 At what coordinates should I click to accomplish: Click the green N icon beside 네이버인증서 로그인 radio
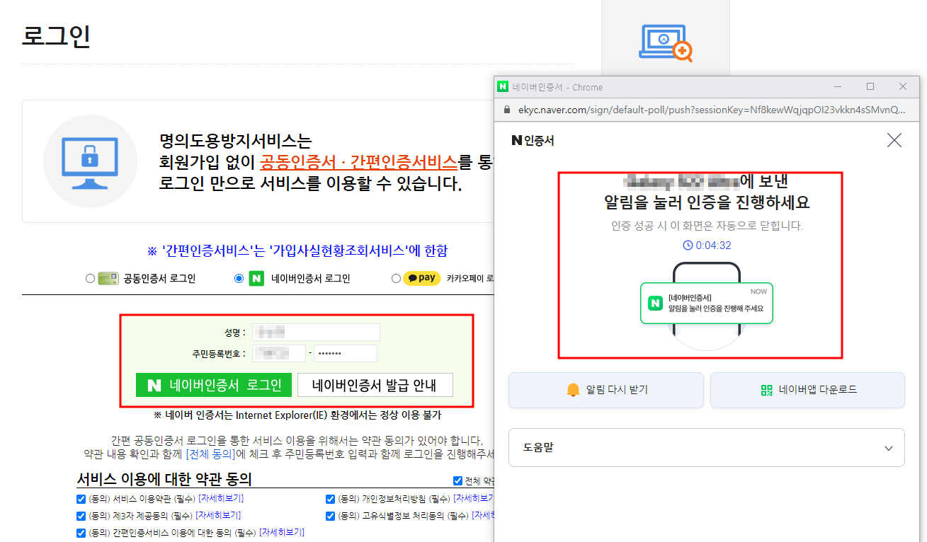click(257, 279)
